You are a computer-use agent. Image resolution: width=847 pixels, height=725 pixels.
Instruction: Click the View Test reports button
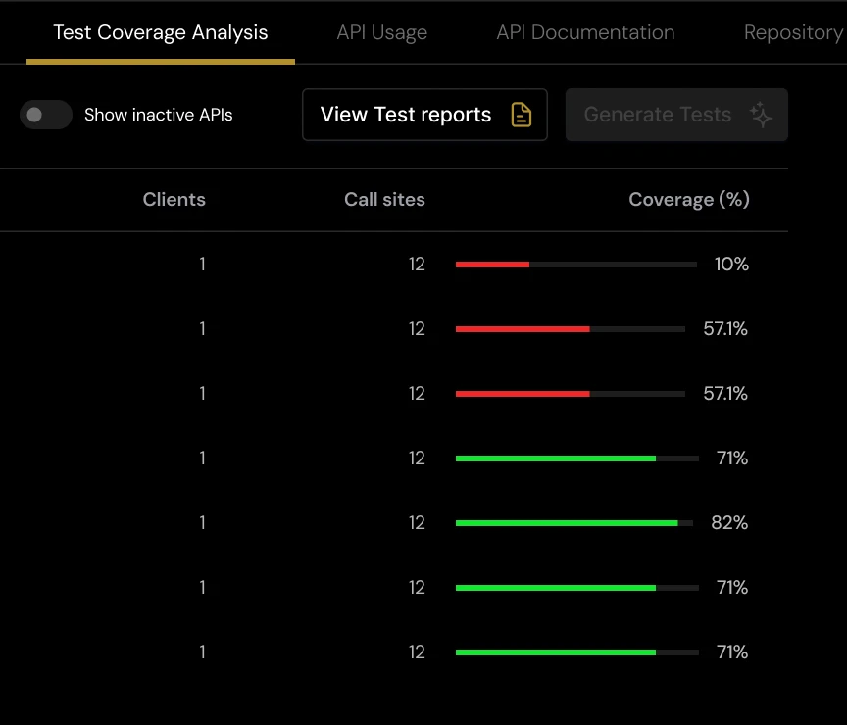pos(424,115)
